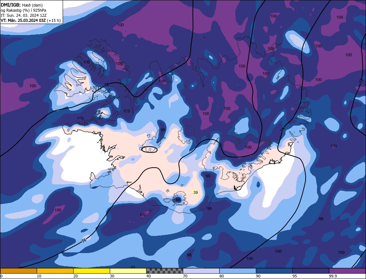Click the 74 contour line label
The height and width of the screenshot is (279, 366).
point(283,130)
